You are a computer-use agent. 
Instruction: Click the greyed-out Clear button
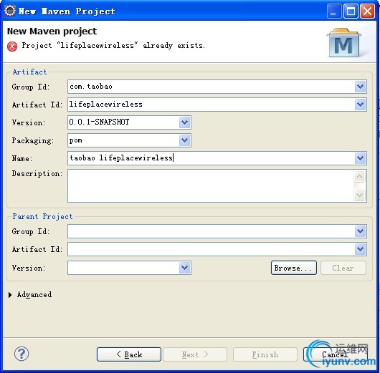coord(343,268)
